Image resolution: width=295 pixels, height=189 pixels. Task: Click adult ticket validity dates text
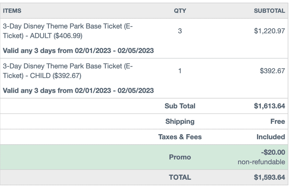[78, 50]
